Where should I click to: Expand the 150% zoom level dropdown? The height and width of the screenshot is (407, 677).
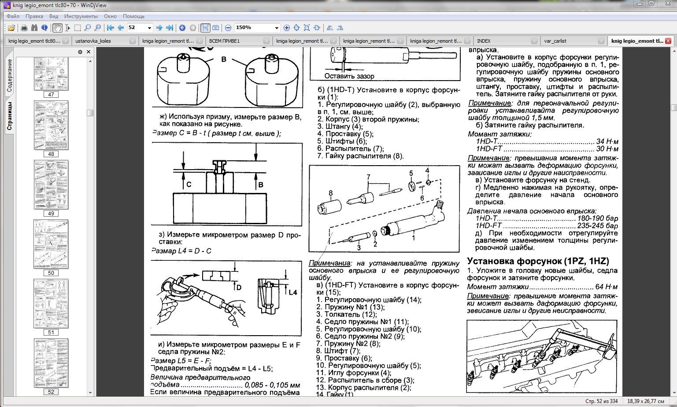coord(276,28)
